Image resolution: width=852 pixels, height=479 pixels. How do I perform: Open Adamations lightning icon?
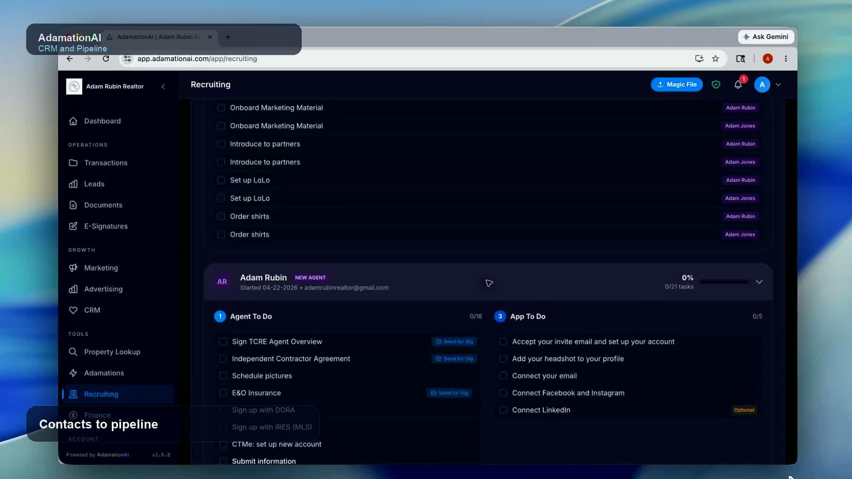[x=73, y=373]
